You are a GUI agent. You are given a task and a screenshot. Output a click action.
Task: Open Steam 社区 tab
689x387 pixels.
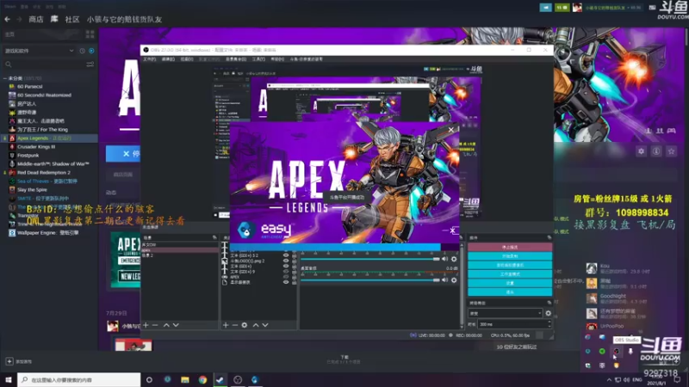click(72, 19)
